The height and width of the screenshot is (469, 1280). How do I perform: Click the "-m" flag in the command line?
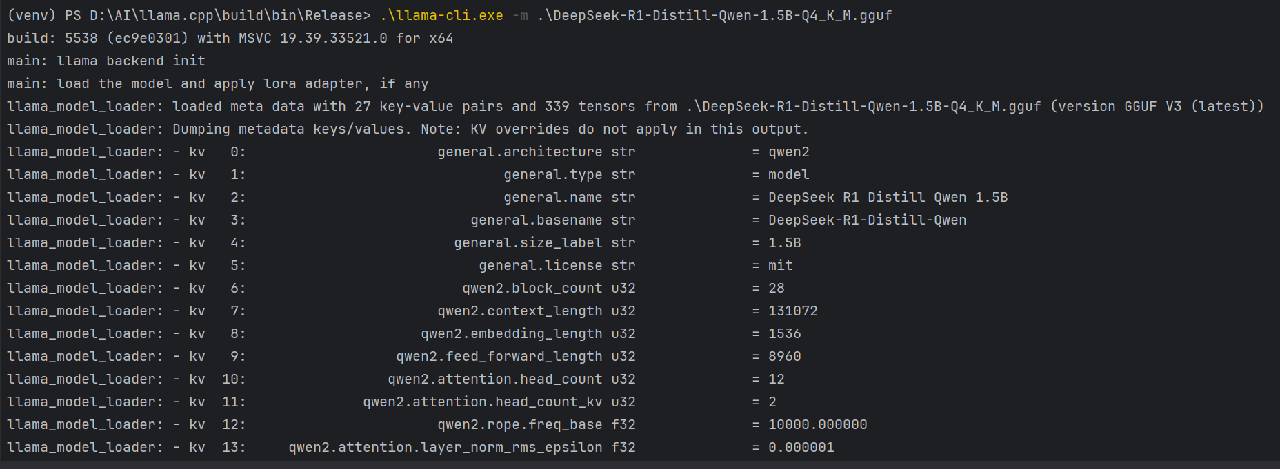[x=520, y=15]
